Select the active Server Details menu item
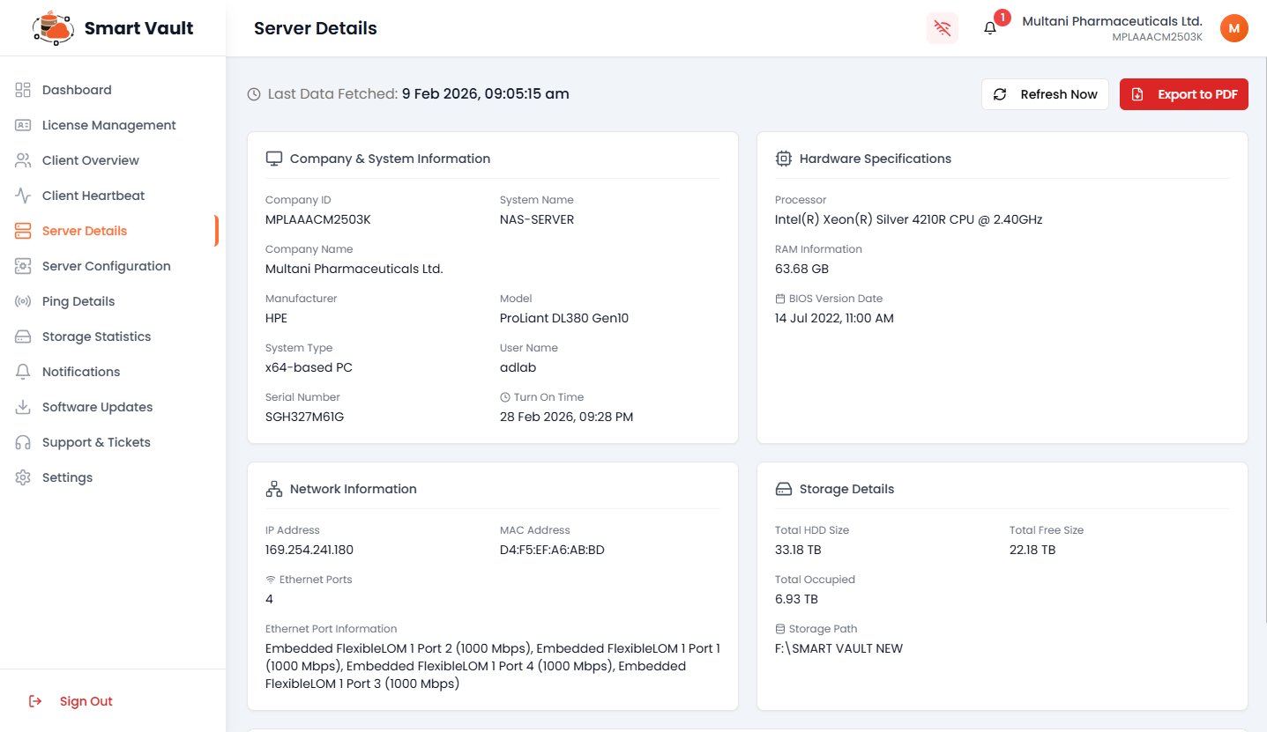The width and height of the screenshot is (1267, 732). point(85,230)
